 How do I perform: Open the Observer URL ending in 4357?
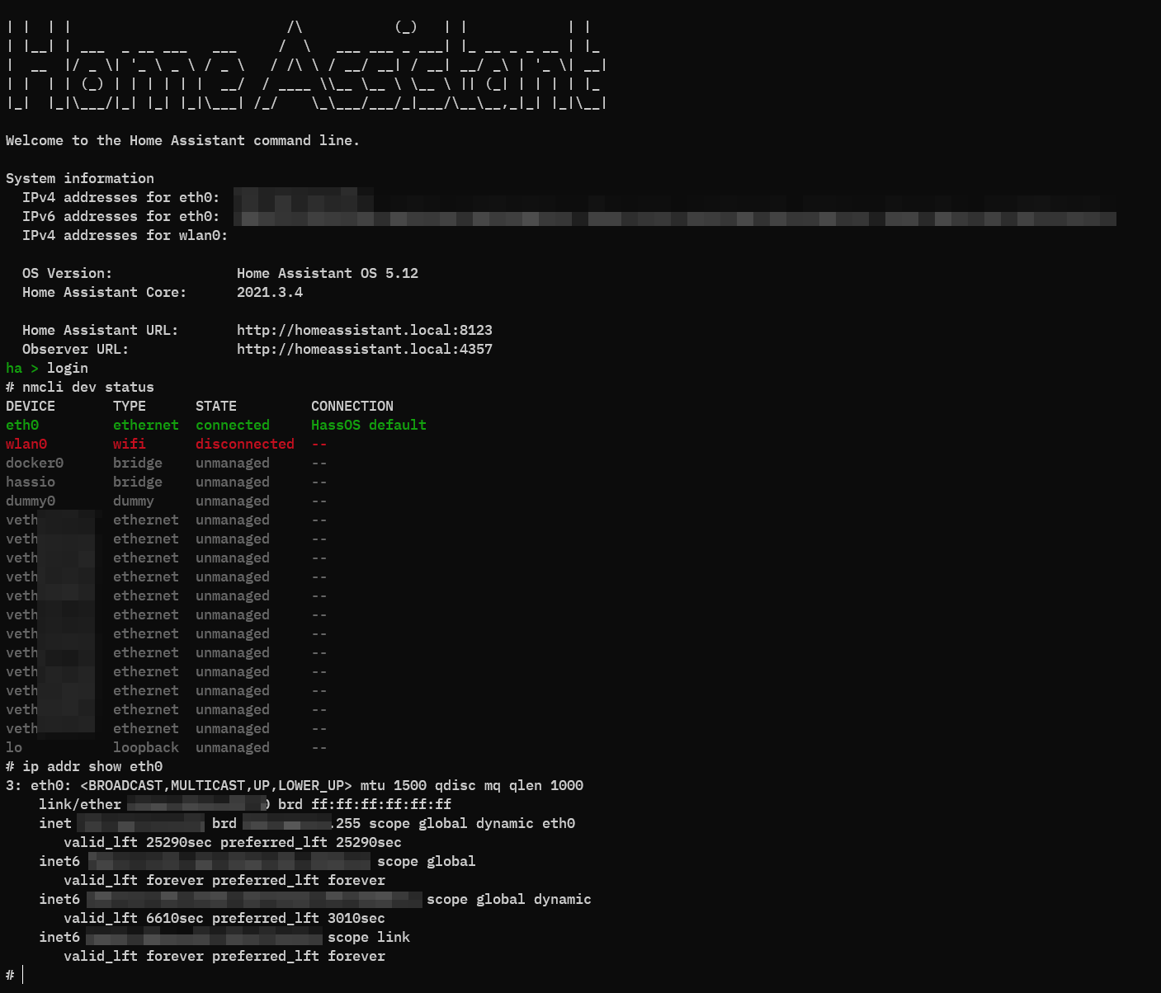coord(364,349)
